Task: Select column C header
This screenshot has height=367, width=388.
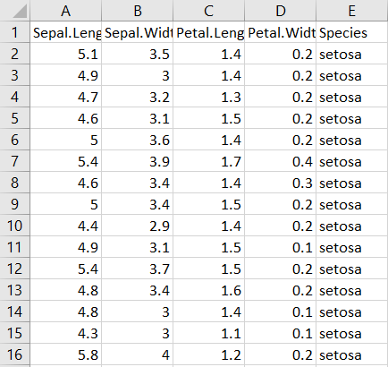Action: coord(208,11)
